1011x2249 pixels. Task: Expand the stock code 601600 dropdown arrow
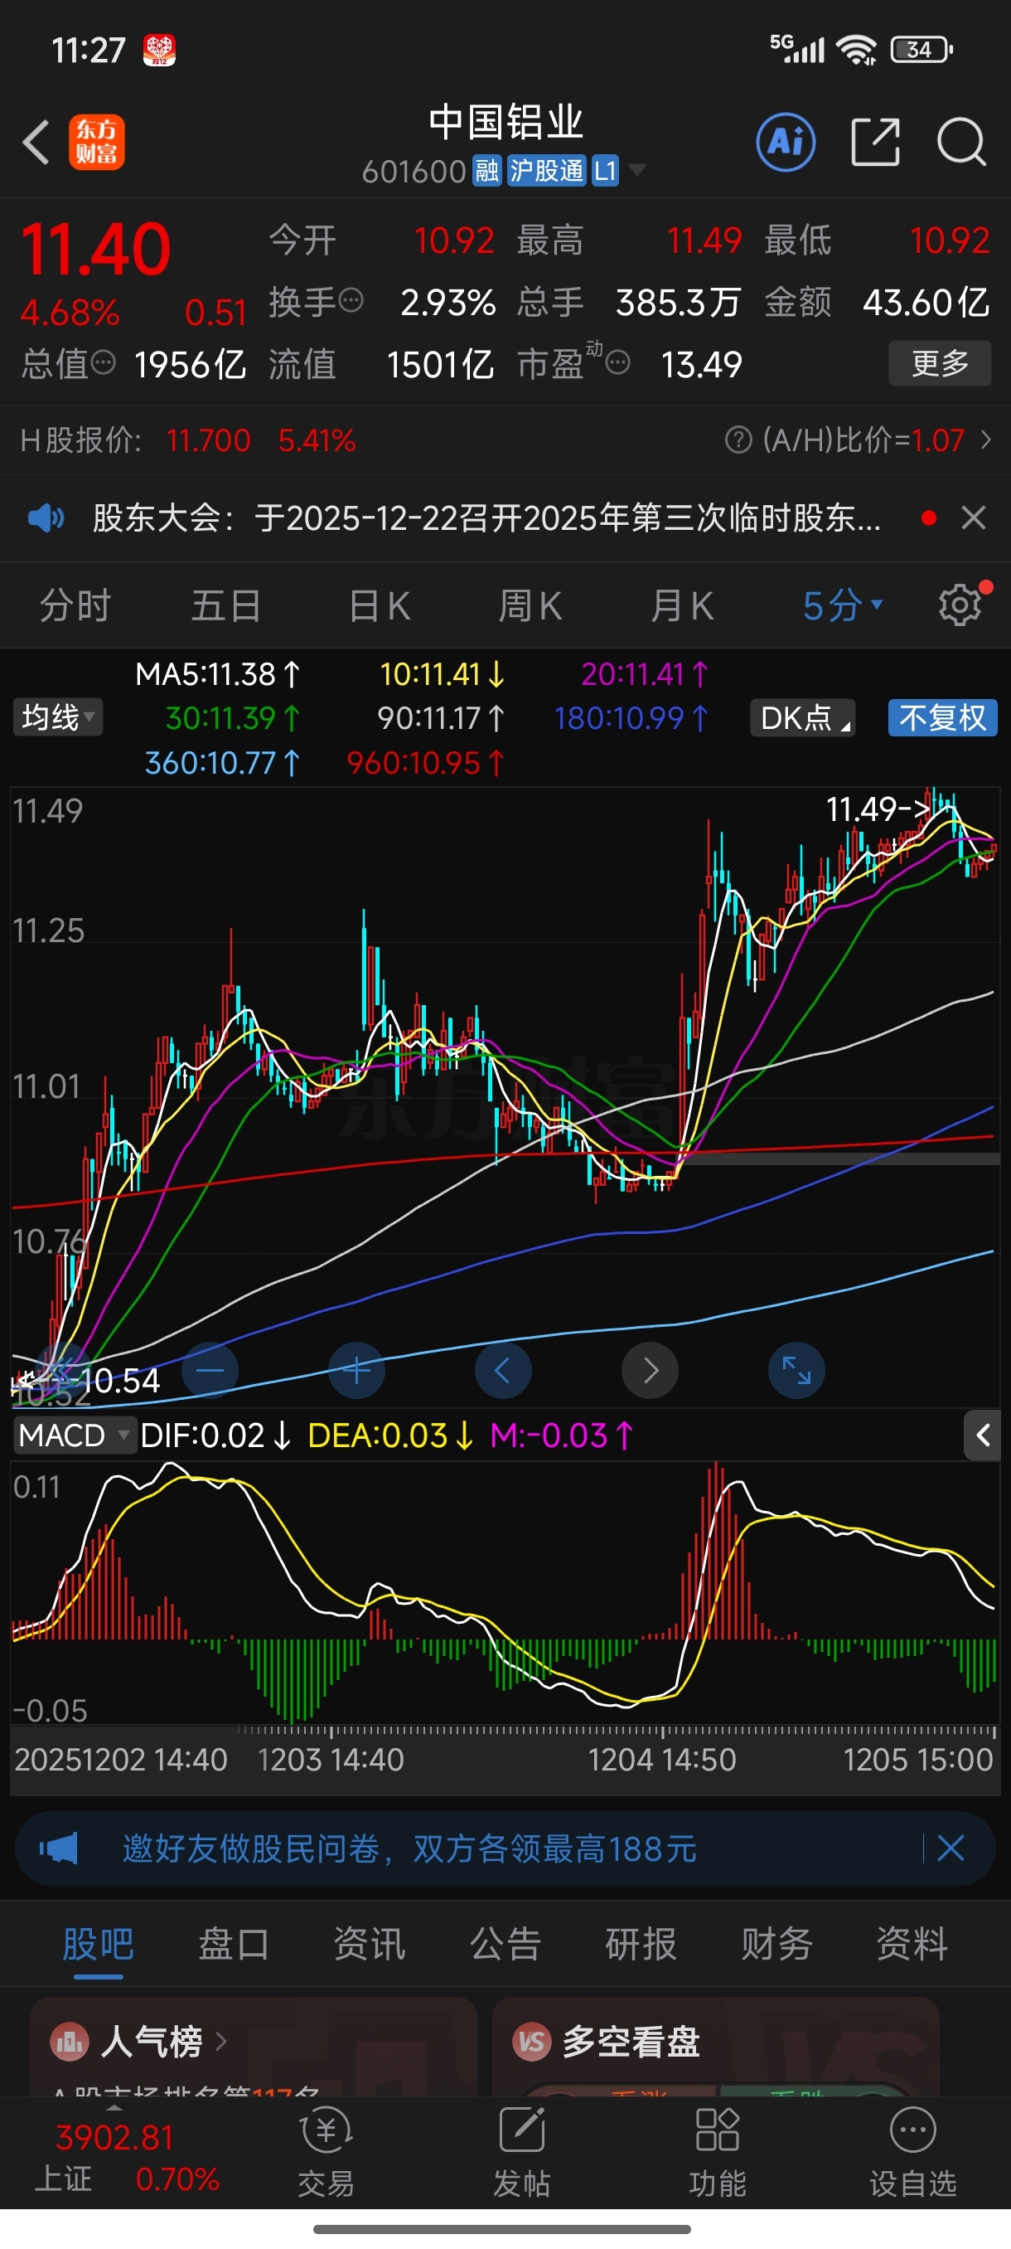coord(636,169)
